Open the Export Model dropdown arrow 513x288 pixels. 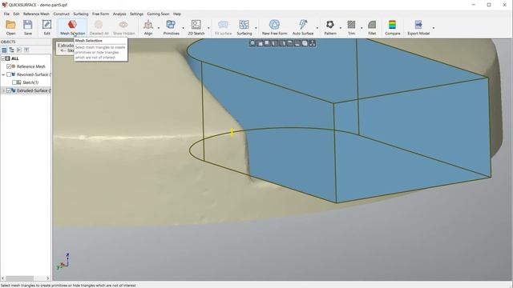coord(434,28)
